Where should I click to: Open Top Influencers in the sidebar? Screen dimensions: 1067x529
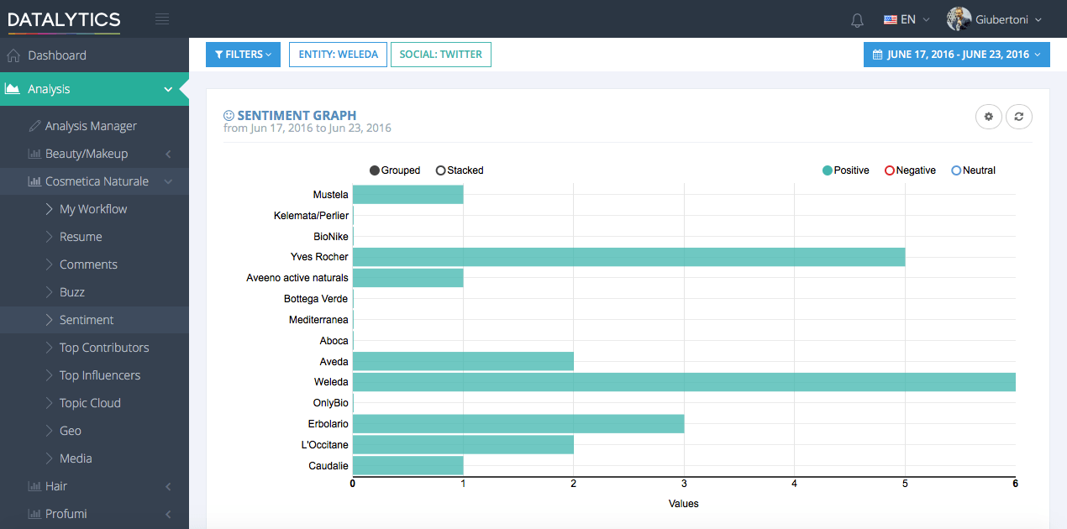(100, 375)
